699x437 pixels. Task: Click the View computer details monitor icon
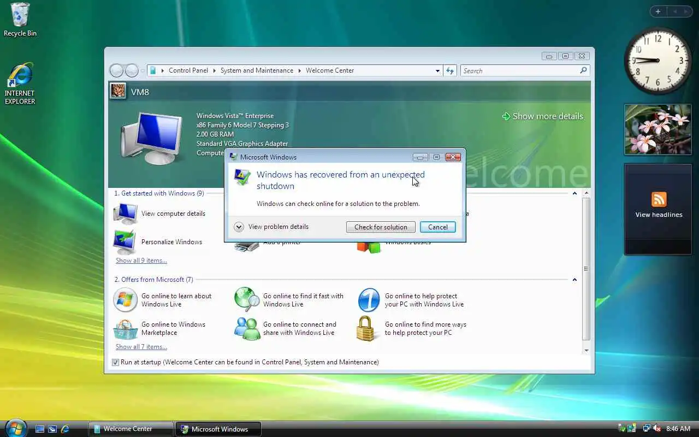[x=126, y=214]
